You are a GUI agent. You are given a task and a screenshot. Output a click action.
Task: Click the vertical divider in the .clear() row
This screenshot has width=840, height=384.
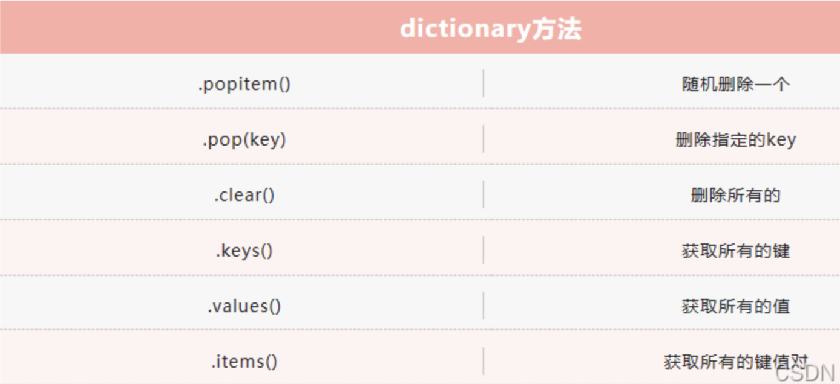(x=484, y=194)
